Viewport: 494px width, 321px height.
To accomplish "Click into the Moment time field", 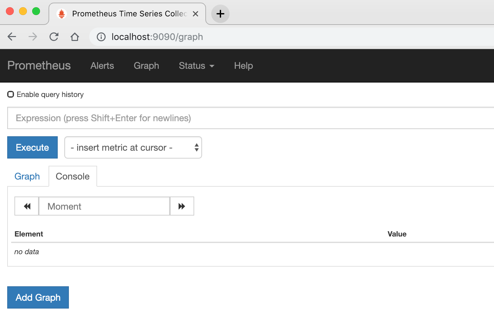I will pyautogui.click(x=104, y=206).
